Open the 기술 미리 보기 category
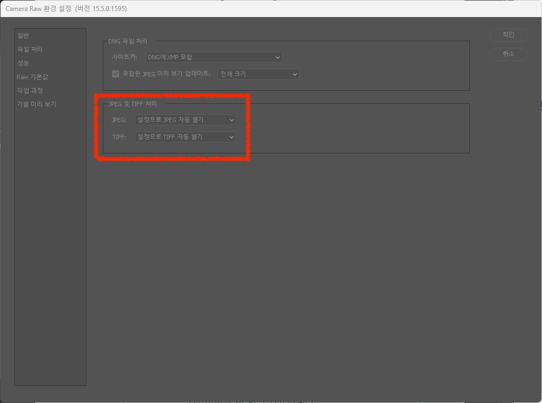This screenshot has height=403, width=542. [x=37, y=104]
